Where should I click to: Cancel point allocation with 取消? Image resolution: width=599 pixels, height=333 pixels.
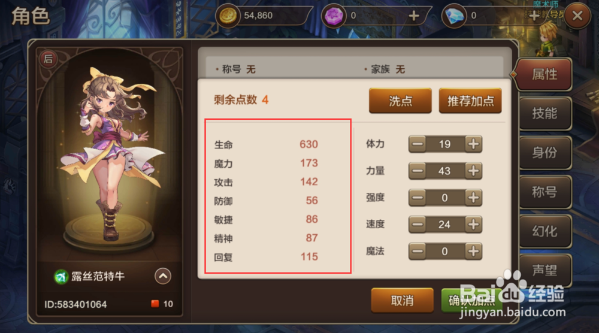(x=403, y=301)
